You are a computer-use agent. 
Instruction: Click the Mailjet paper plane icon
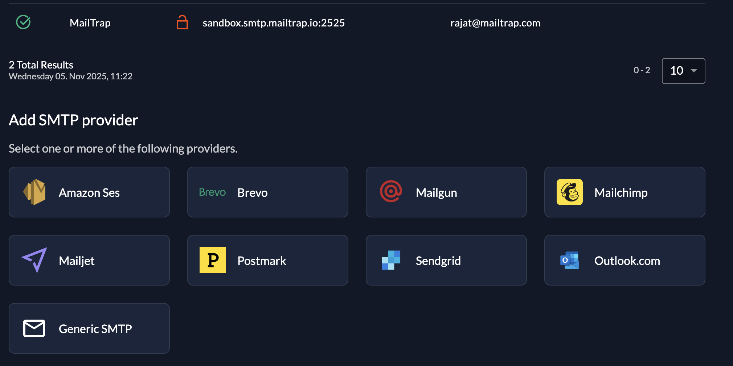(34, 260)
